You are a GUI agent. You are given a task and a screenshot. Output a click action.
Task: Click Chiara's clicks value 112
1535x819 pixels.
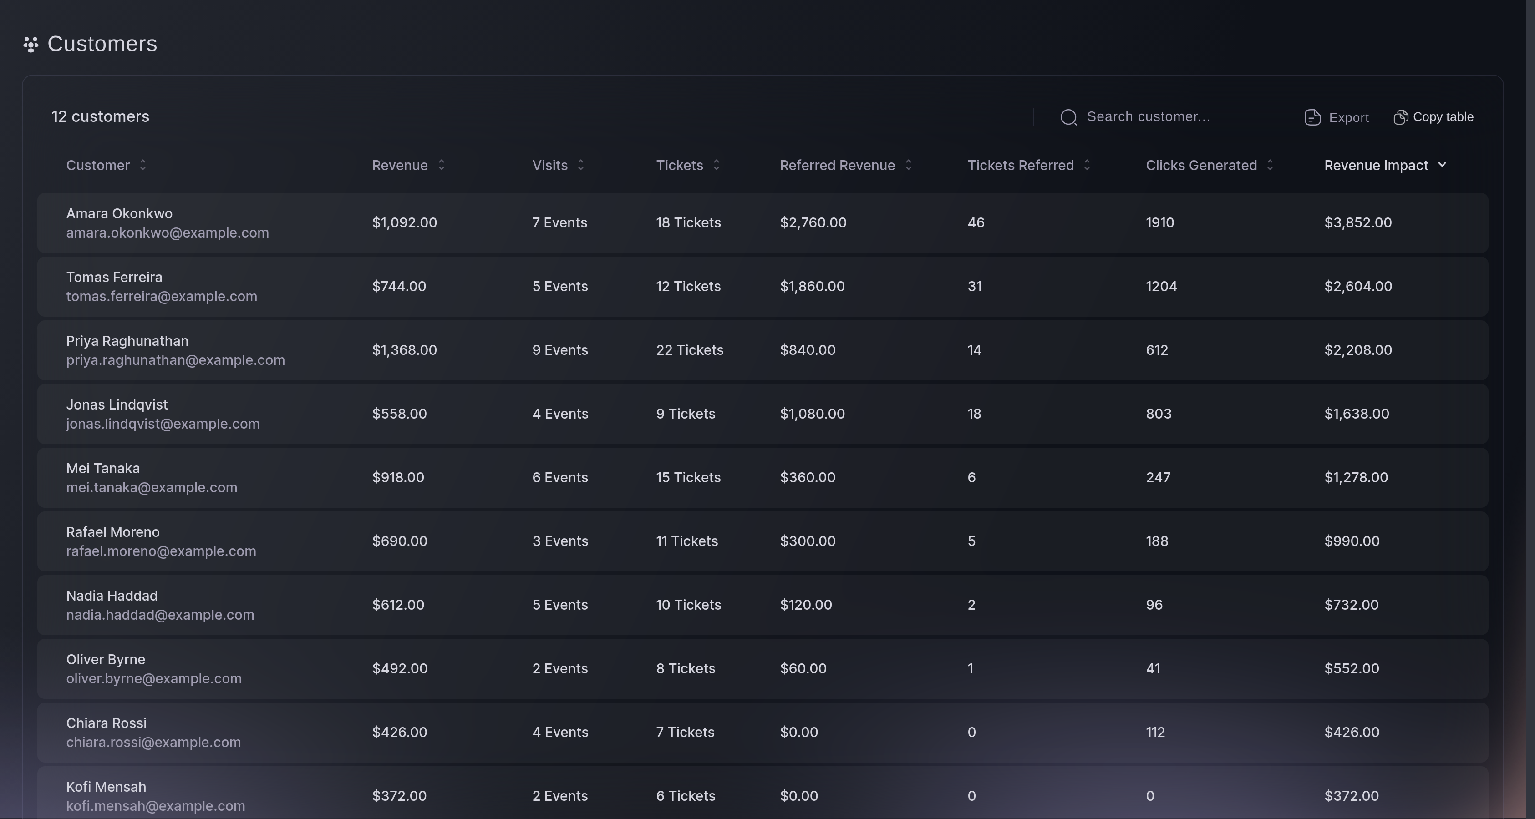[1155, 733]
